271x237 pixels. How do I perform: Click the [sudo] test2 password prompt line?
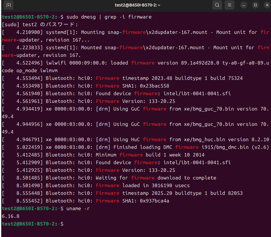[40, 25]
